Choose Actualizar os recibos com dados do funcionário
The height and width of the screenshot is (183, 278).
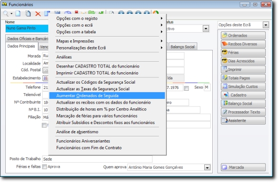(107, 102)
